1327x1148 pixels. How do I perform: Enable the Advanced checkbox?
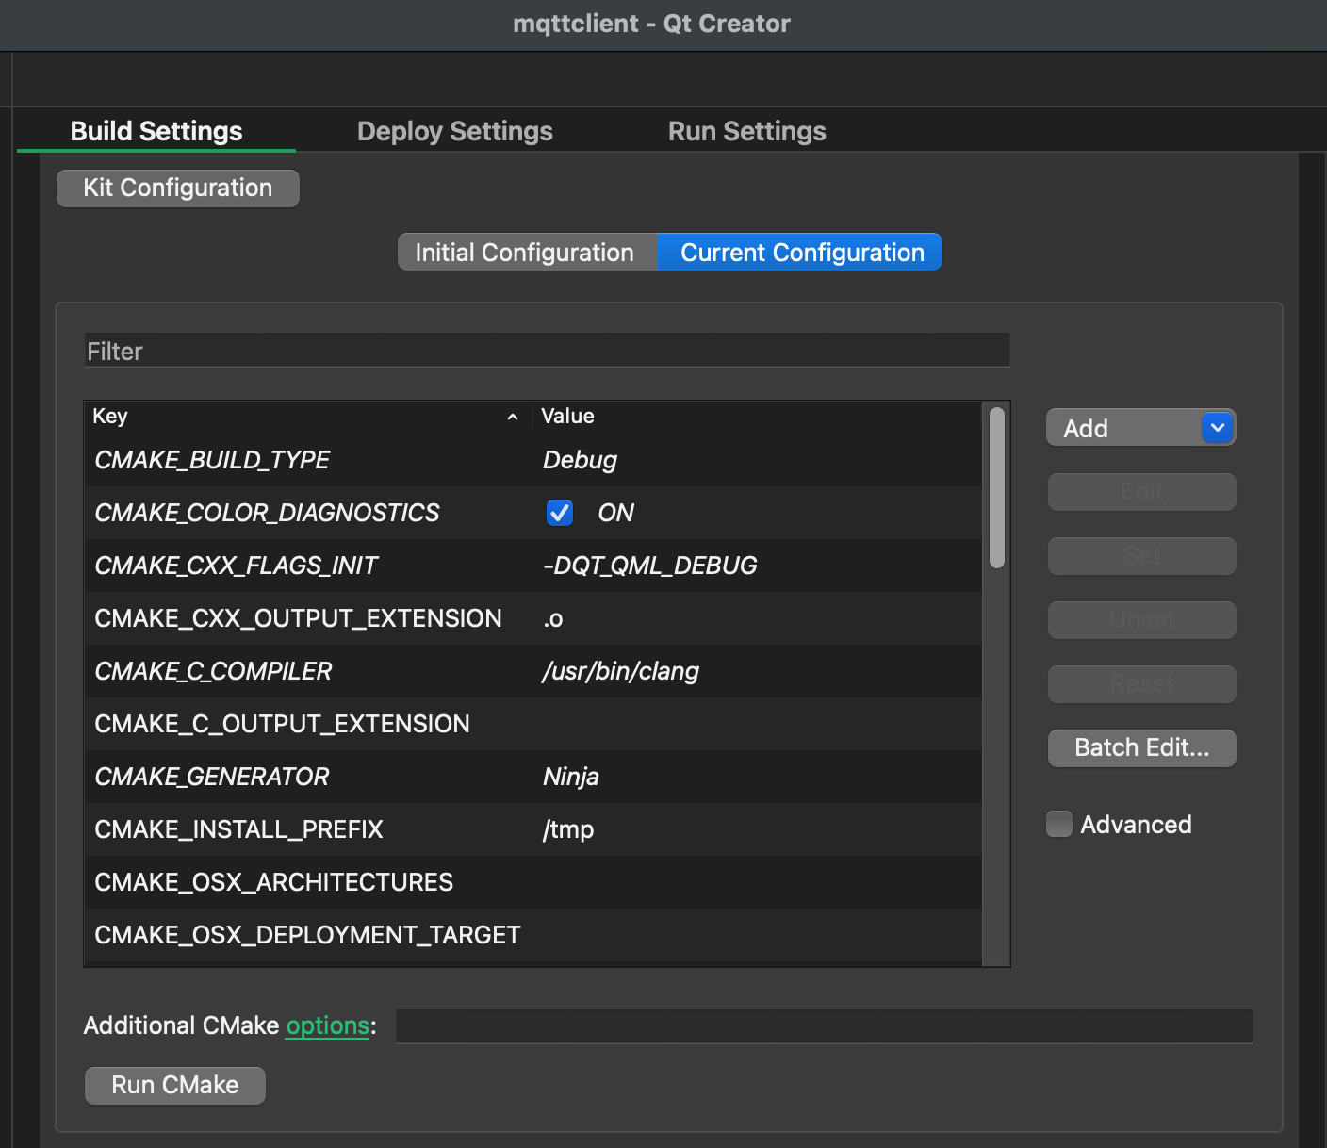coord(1059,825)
